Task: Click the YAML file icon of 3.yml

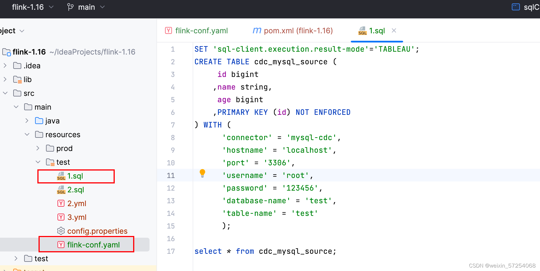Action: click(x=61, y=217)
